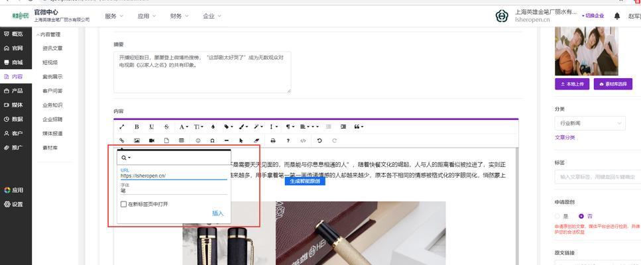Insert a video via the camera icon
Image resolution: width=641 pixels, height=265 pixels.
click(151, 140)
